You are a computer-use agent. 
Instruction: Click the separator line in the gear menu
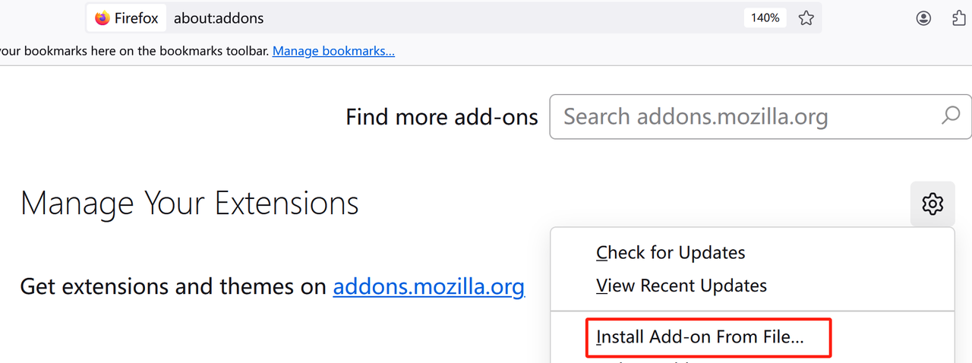click(752, 311)
